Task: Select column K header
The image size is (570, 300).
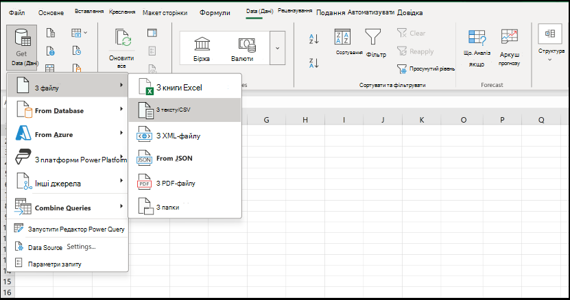Action: 422,120
